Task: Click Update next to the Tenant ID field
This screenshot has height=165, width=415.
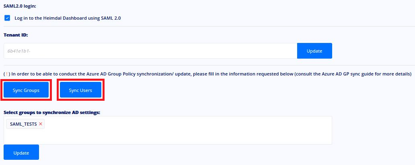Action: (314, 51)
